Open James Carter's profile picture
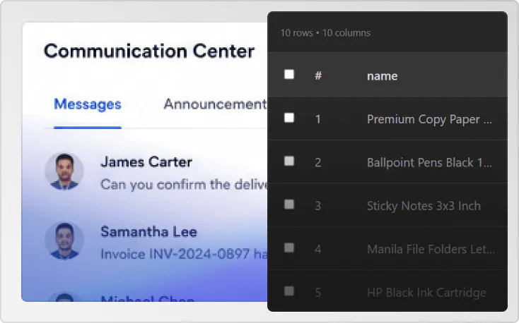This screenshot has width=519, height=323. click(64, 171)
